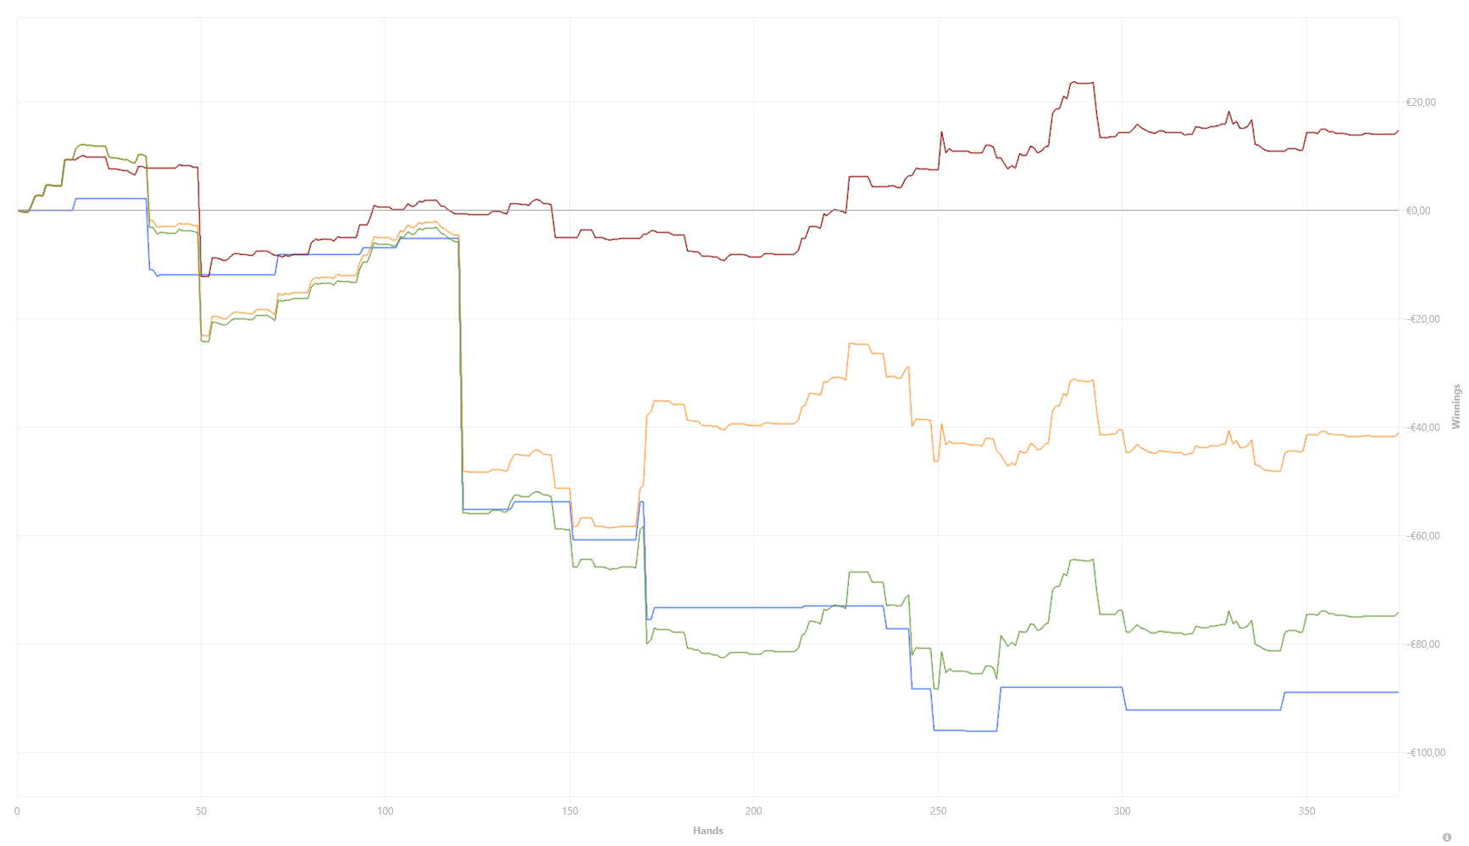This screenshot has width=1469, height=846.
Task: Click the -€40,00 y-axis label
Action: pyautogui.click(x=1422, y=428)
